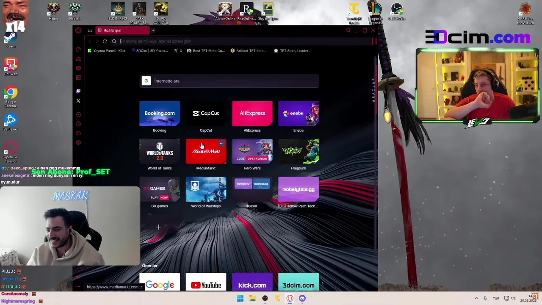Open the X bookmark
Viewport: 542px width, 305px height.
tap(178, 51)
